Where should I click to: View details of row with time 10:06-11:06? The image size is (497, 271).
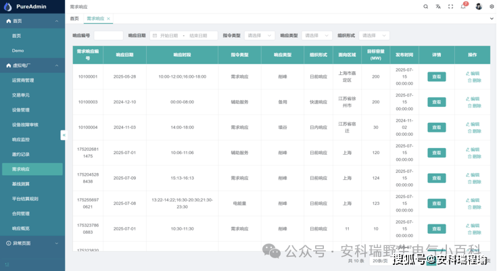coord(436,153)
